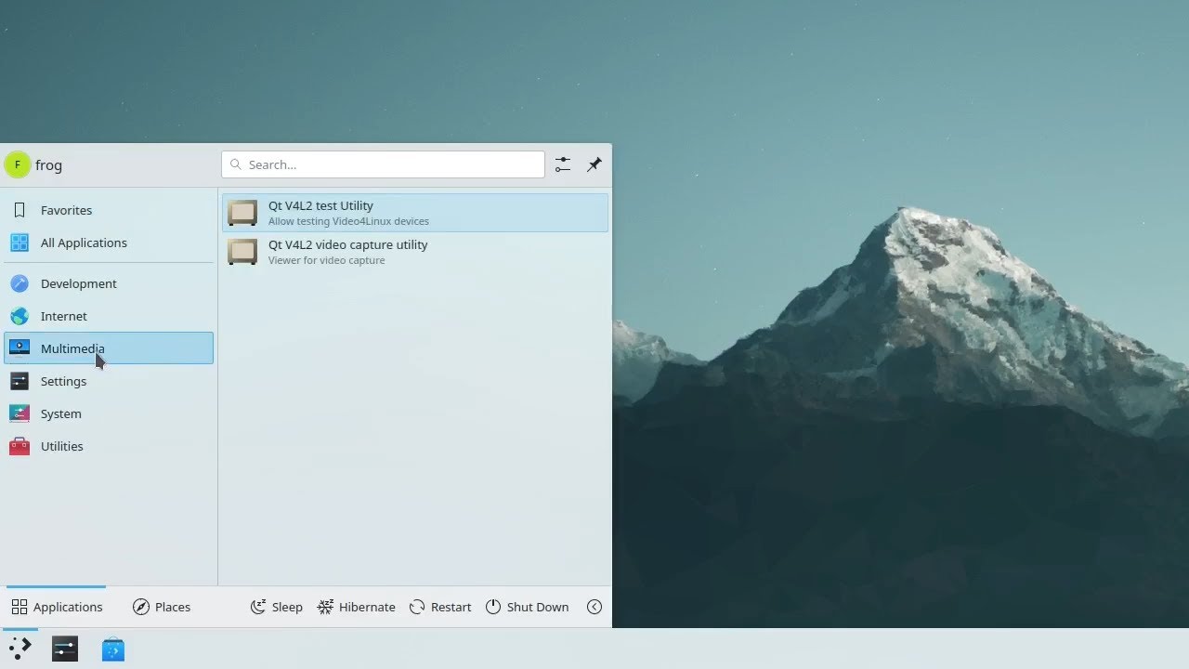Viewport: 1189px width, 669px height.
Task: Click the Qt V4L2 video capture icon
Action: click(242, 252)
